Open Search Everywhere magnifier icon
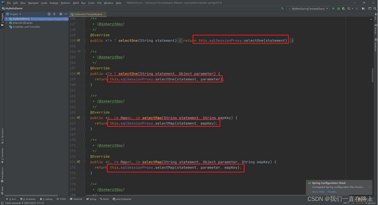 click(375, 9)
